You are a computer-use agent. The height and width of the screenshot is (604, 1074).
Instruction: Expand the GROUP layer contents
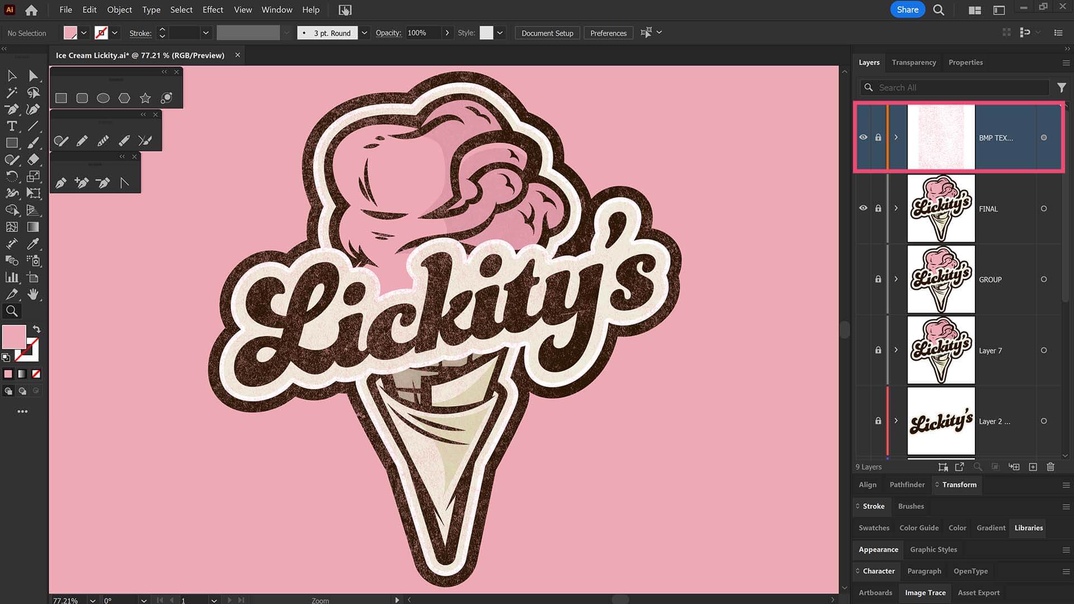pyautogui.click(x=896, y=279)
